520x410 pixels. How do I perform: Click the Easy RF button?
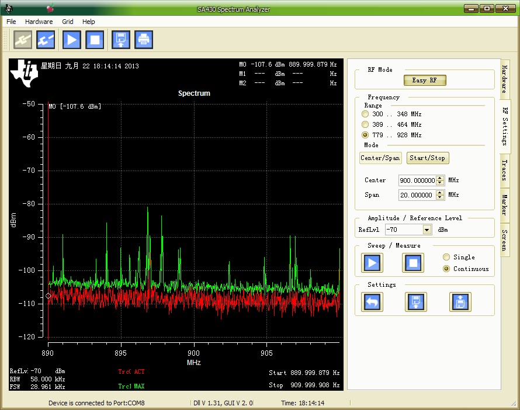coord(425,80)
